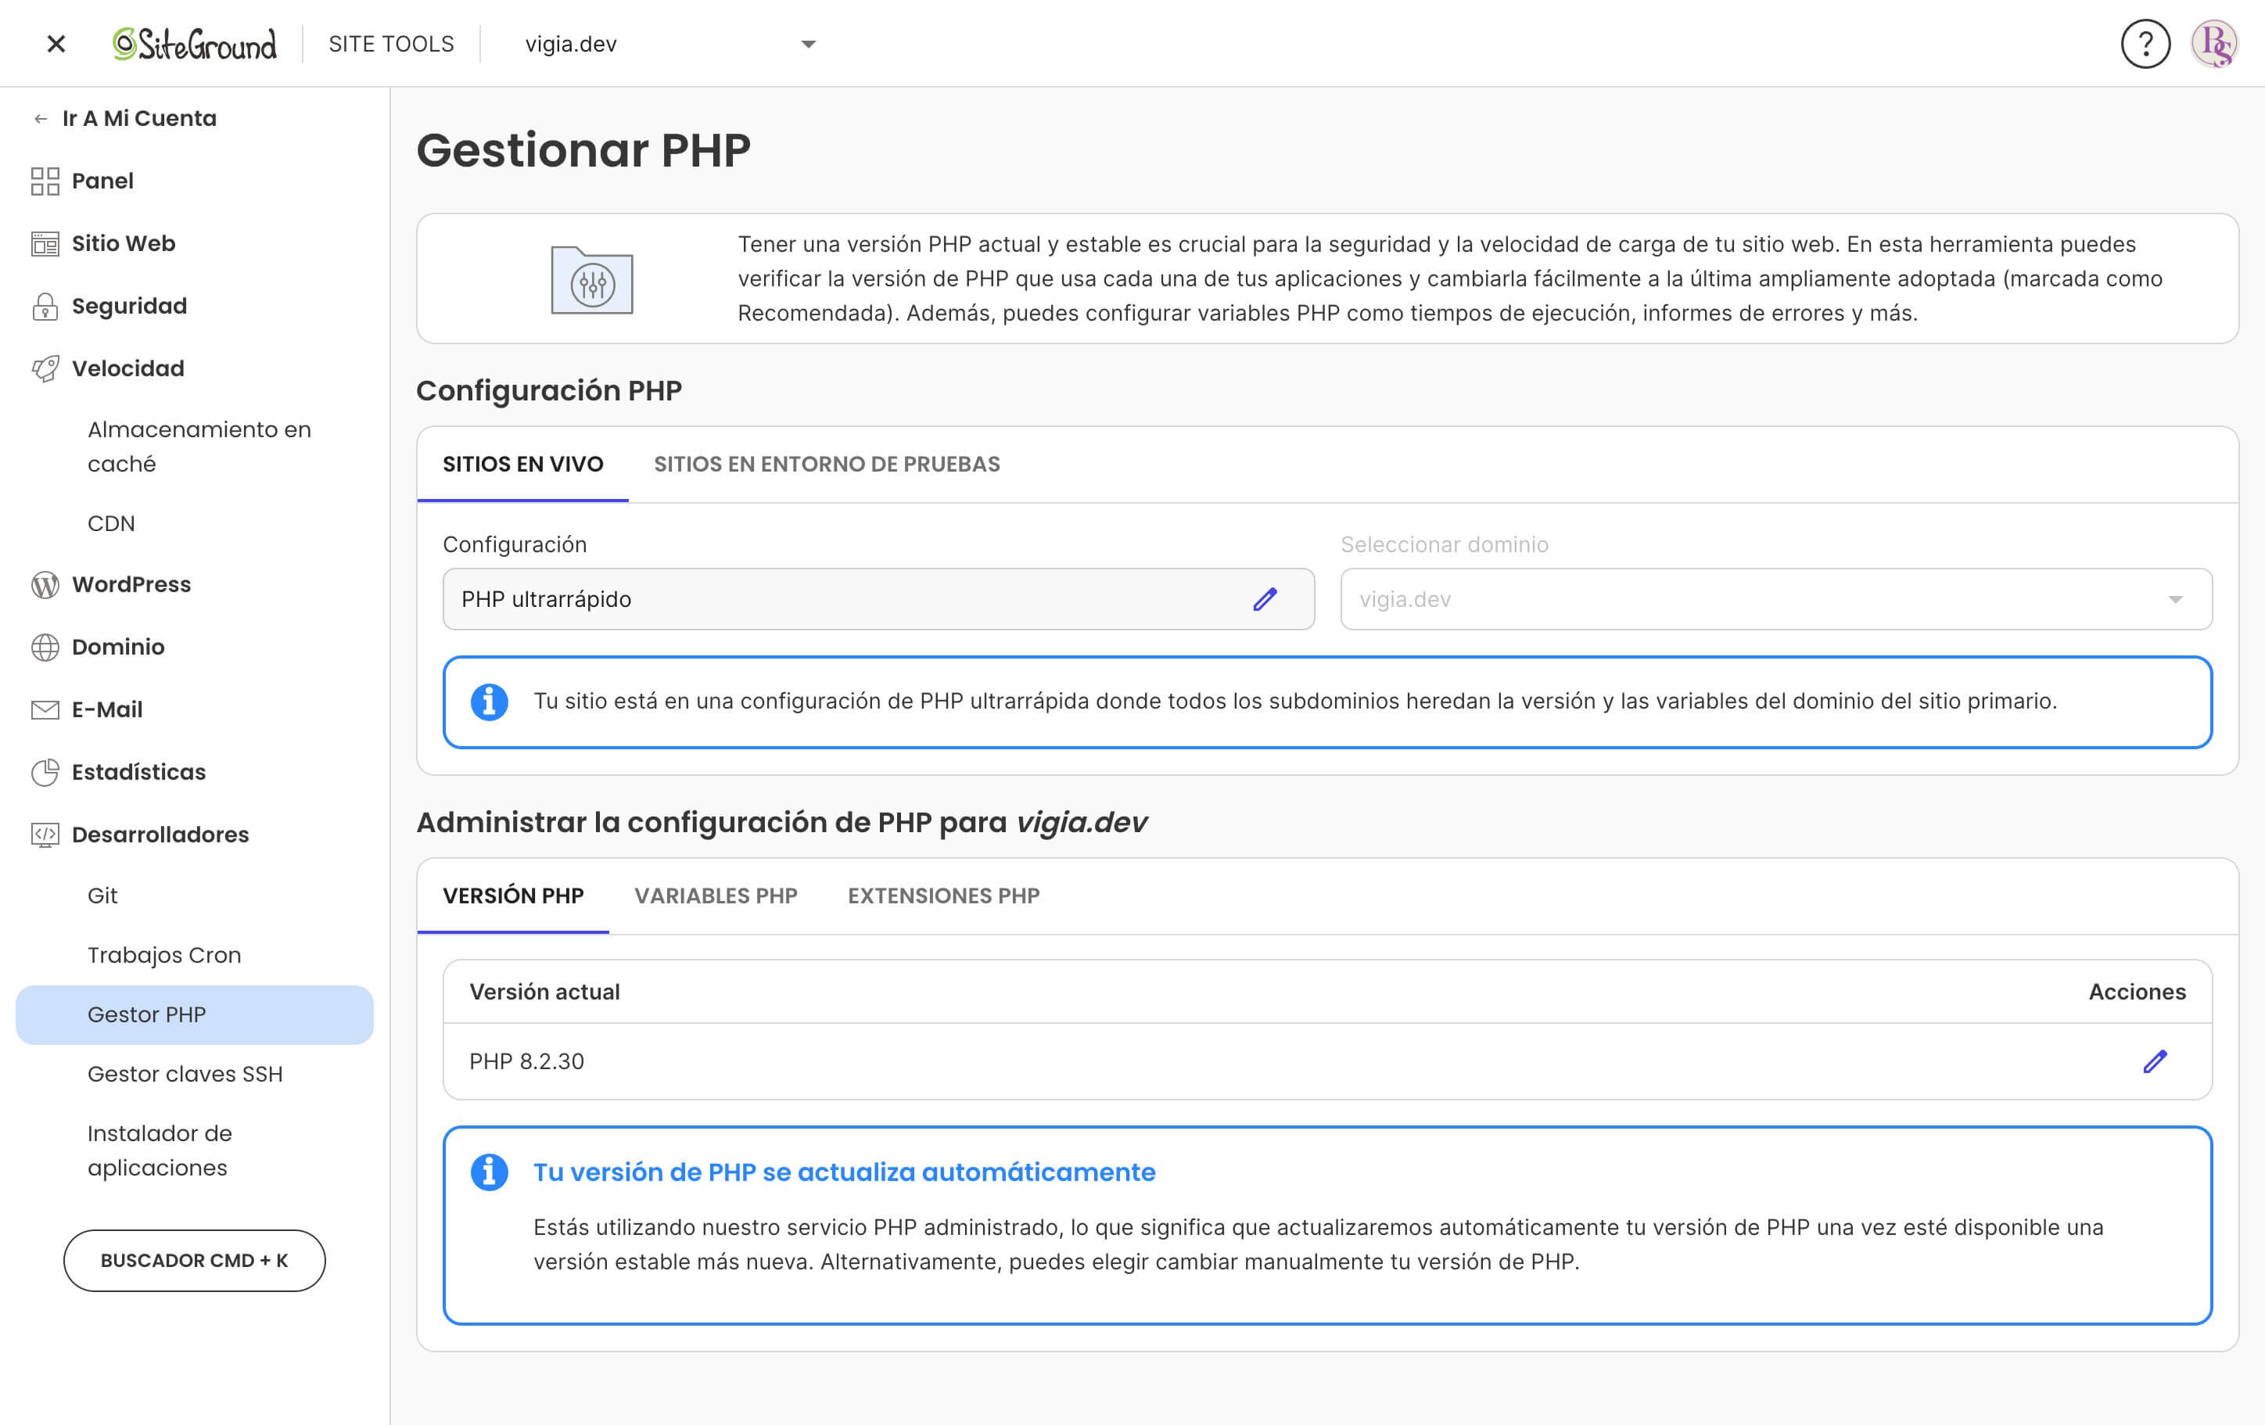Open the Desarrolladores section

tap(159, 835)
